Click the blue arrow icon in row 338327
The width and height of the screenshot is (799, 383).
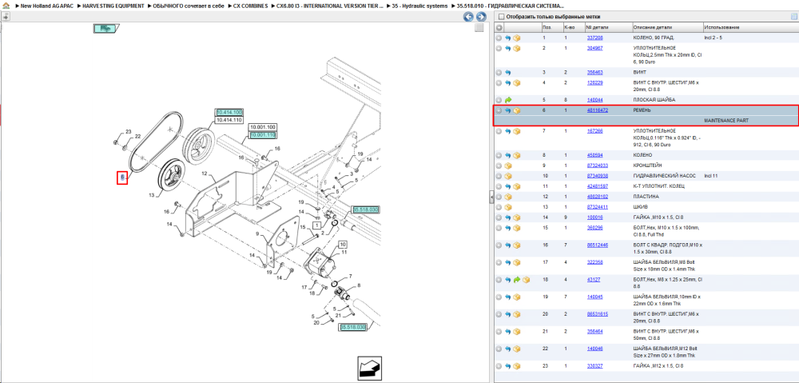pos(508,366)
